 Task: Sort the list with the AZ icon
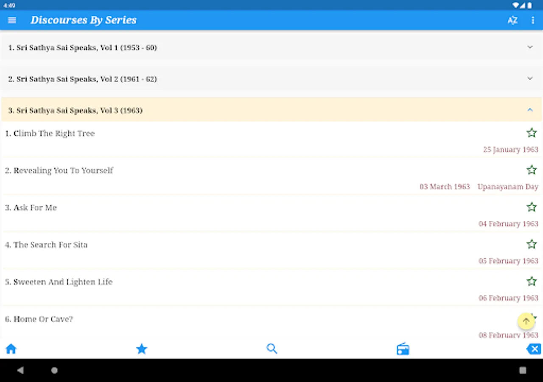point(512,20)
